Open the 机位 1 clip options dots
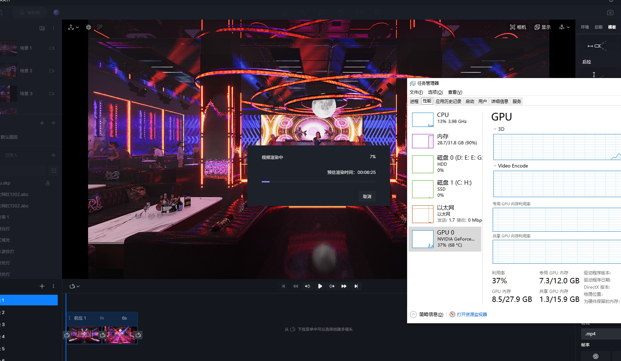 coord(70,318)
